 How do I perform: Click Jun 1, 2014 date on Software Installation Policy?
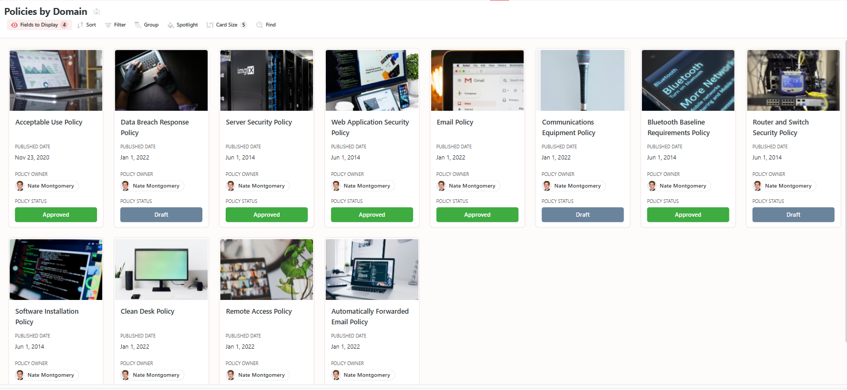(30, 347)
